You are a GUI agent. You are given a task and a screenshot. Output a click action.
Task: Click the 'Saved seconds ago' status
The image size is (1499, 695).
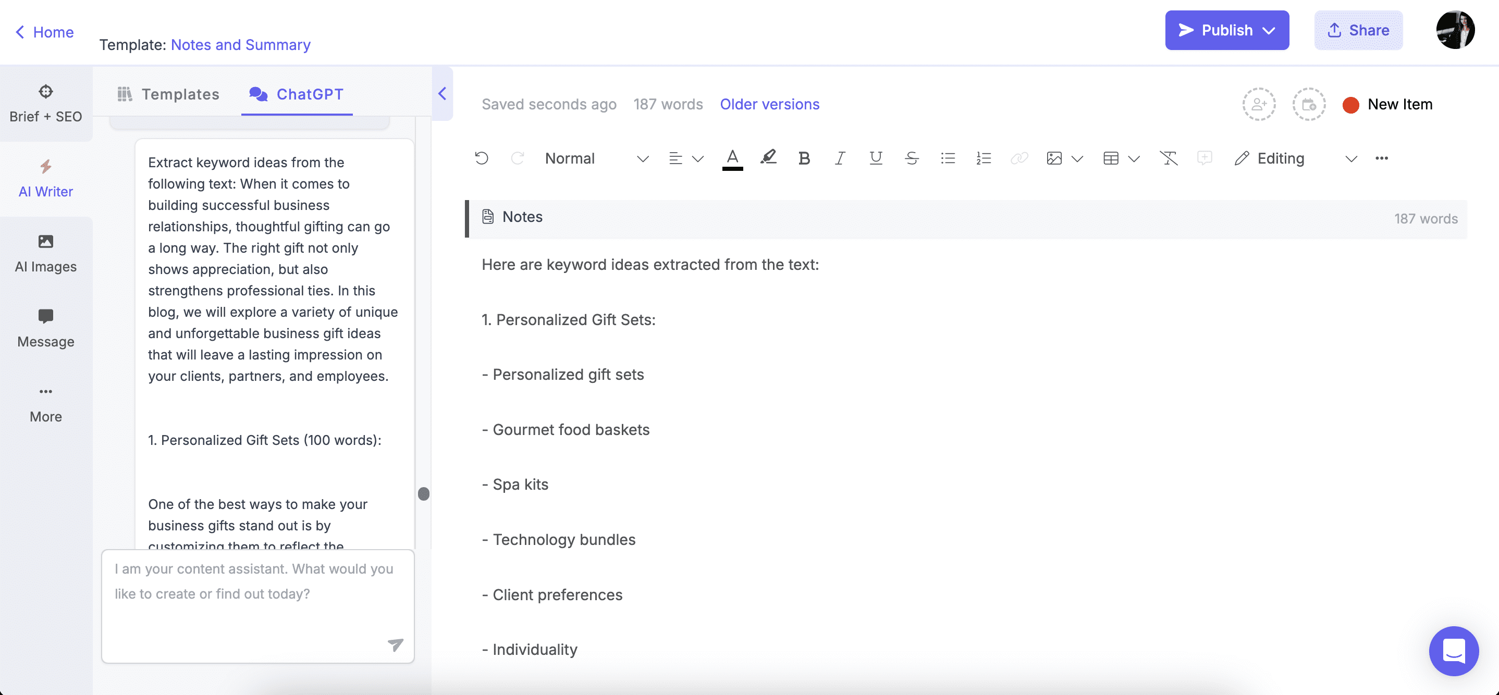[x=549, y=104]
